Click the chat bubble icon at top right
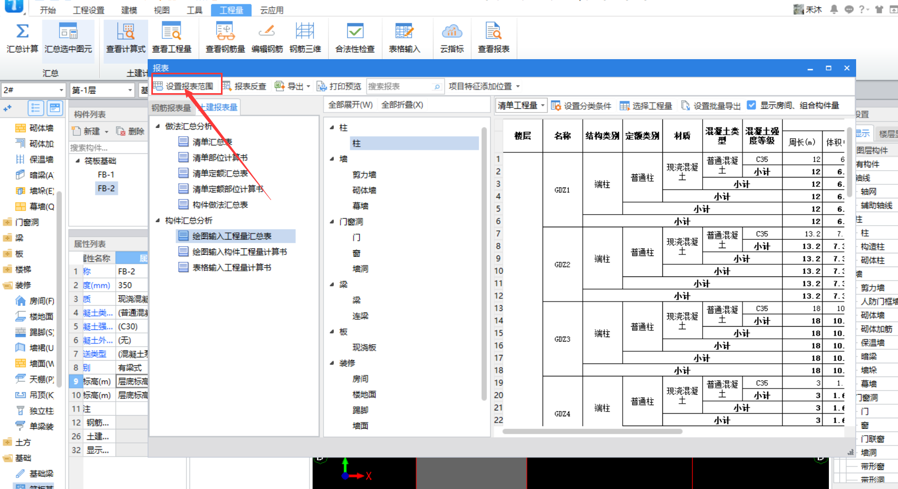The width and height of the screenshot is (898, 489). (849, 9)
